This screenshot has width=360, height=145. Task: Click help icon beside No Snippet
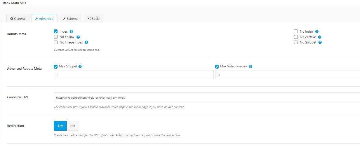coord(320,42)
